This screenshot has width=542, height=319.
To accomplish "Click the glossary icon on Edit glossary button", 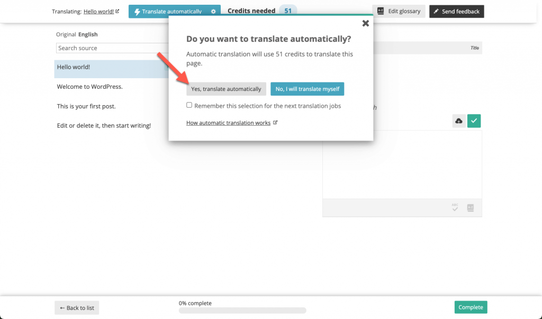I will click(x=380, y=11).
